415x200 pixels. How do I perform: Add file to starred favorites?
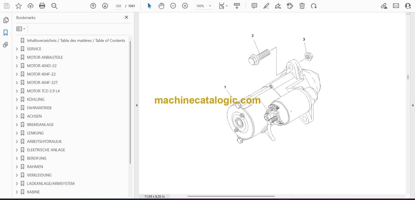19,6
